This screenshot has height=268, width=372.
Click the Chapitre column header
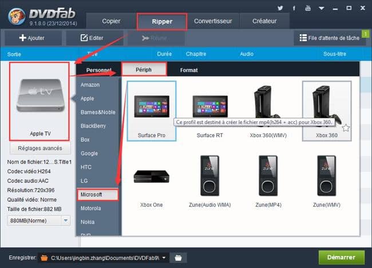pyautogui.click(x=196, y=54)
